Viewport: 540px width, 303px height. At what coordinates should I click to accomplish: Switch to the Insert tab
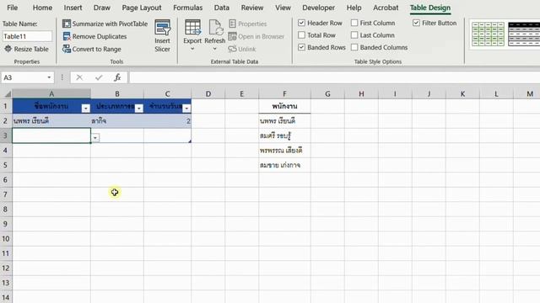(73, 8)
